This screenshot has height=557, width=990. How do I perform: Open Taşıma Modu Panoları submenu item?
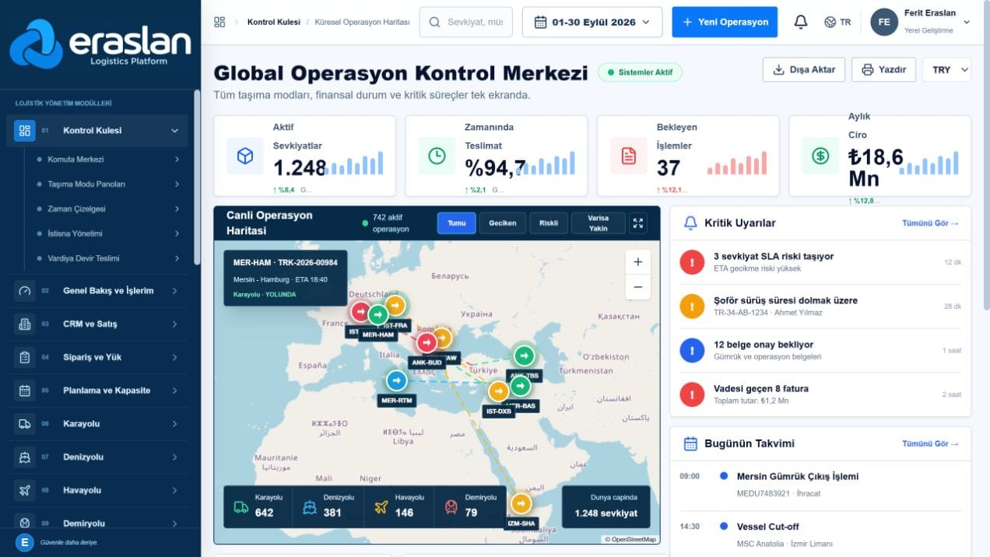click(108, 184)
